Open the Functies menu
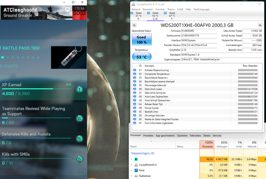This screenshot has height=179, width=266. click(x=160, y=9)
